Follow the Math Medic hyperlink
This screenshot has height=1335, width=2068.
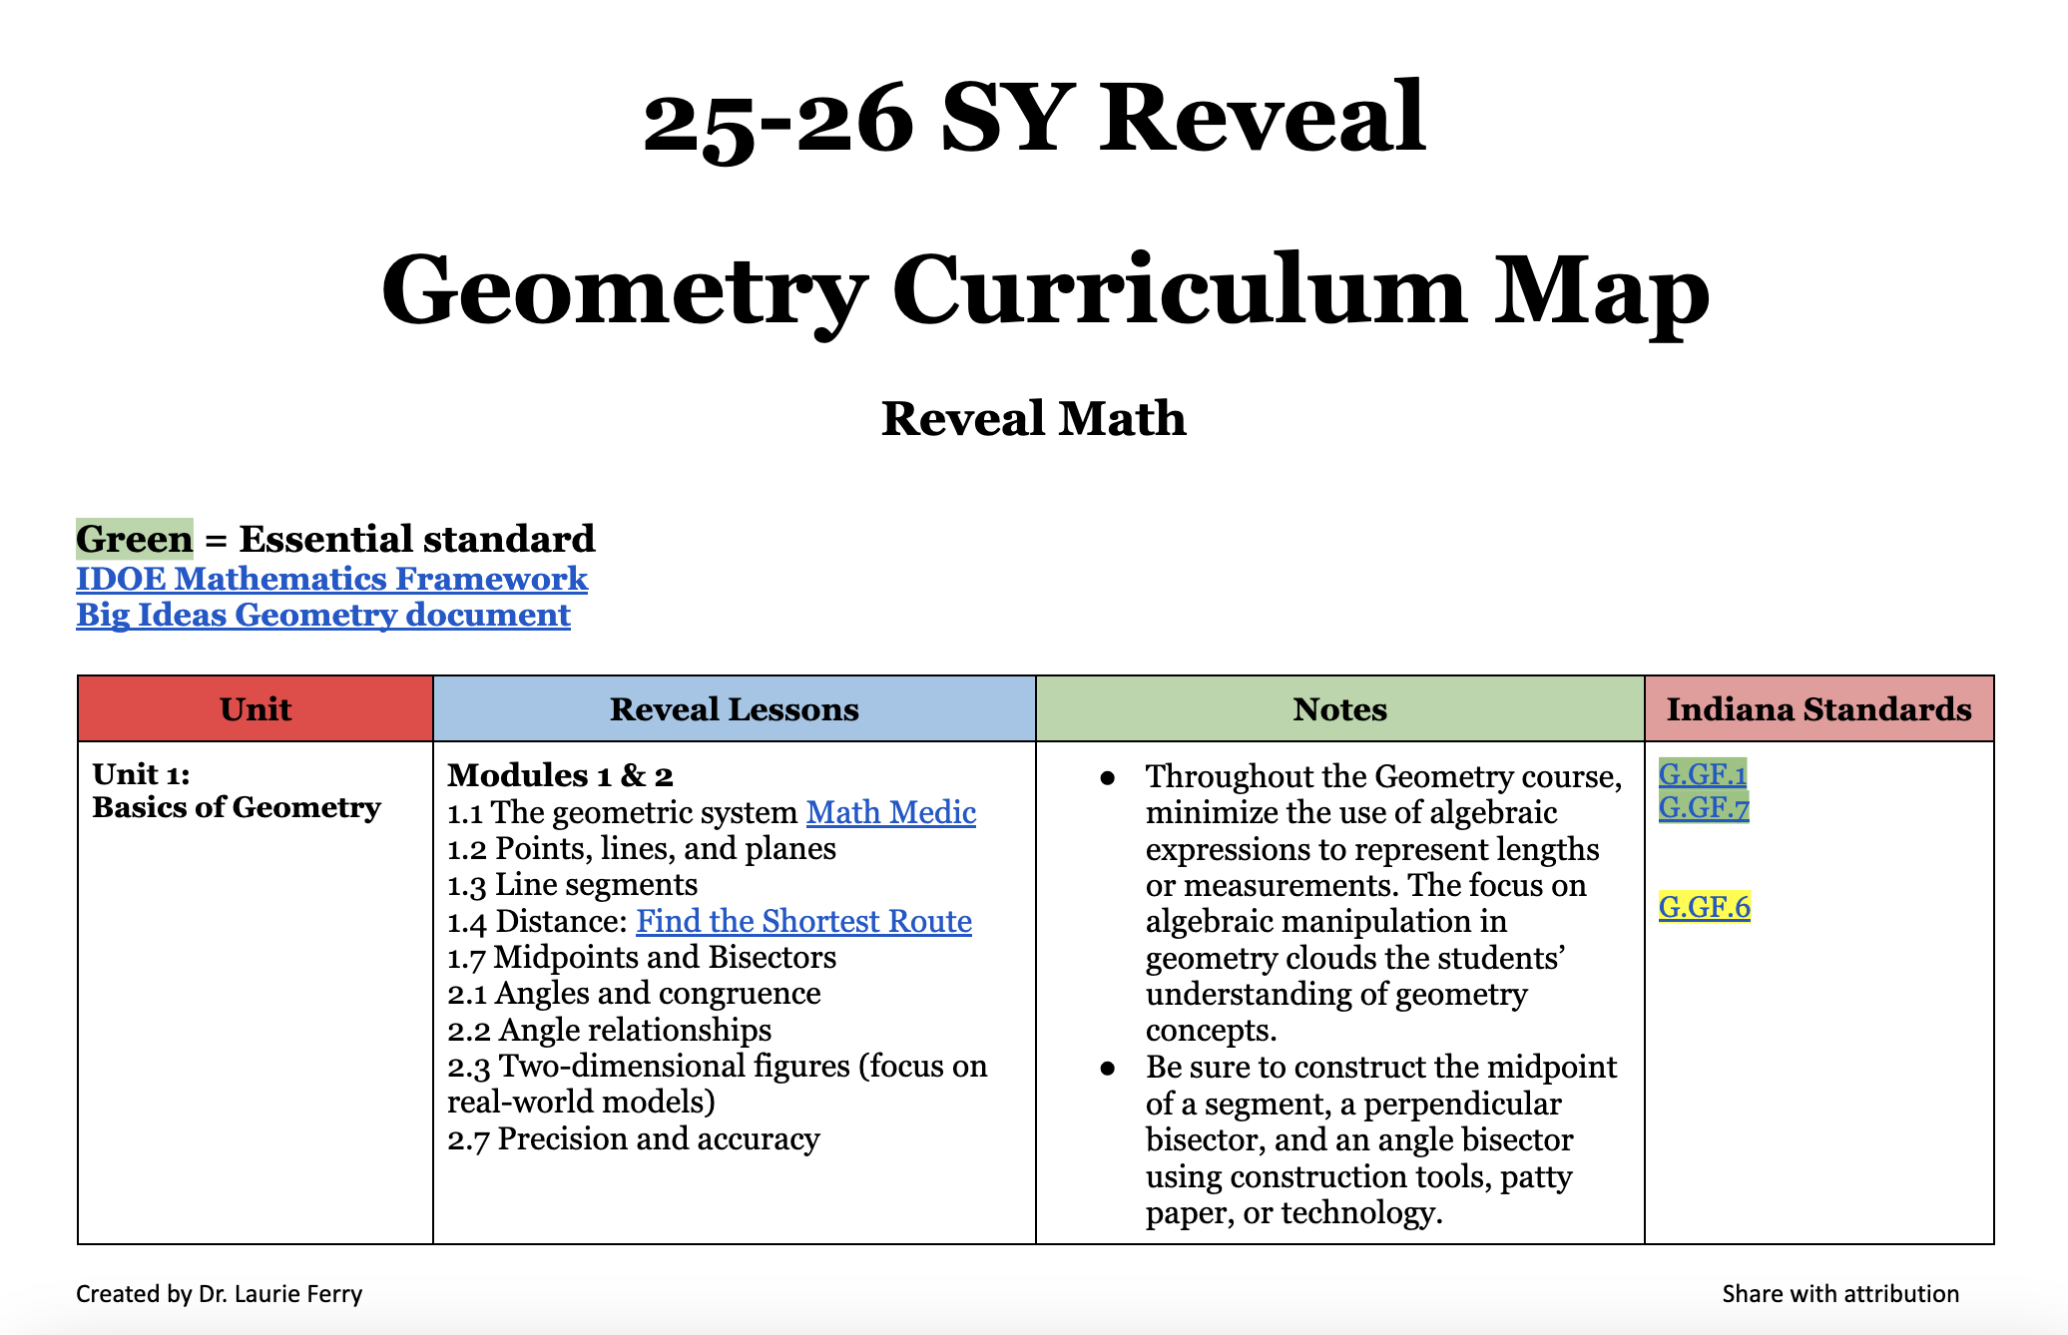(x=891, y=812)
